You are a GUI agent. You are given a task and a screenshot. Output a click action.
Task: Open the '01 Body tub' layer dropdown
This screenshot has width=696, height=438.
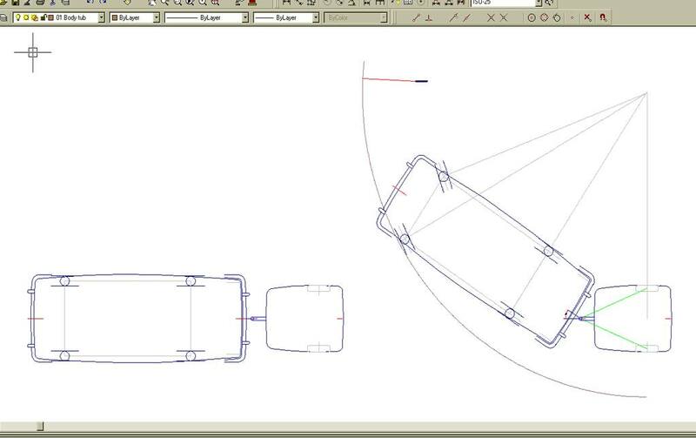(101, 17)
